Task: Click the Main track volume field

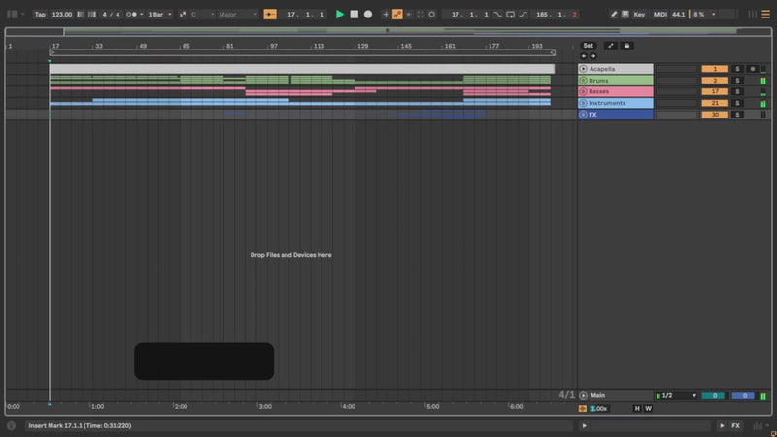Action: coord(714,396)
